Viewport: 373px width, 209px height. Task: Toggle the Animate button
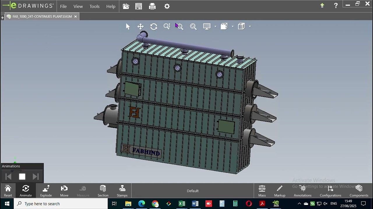tap(26, 191)
